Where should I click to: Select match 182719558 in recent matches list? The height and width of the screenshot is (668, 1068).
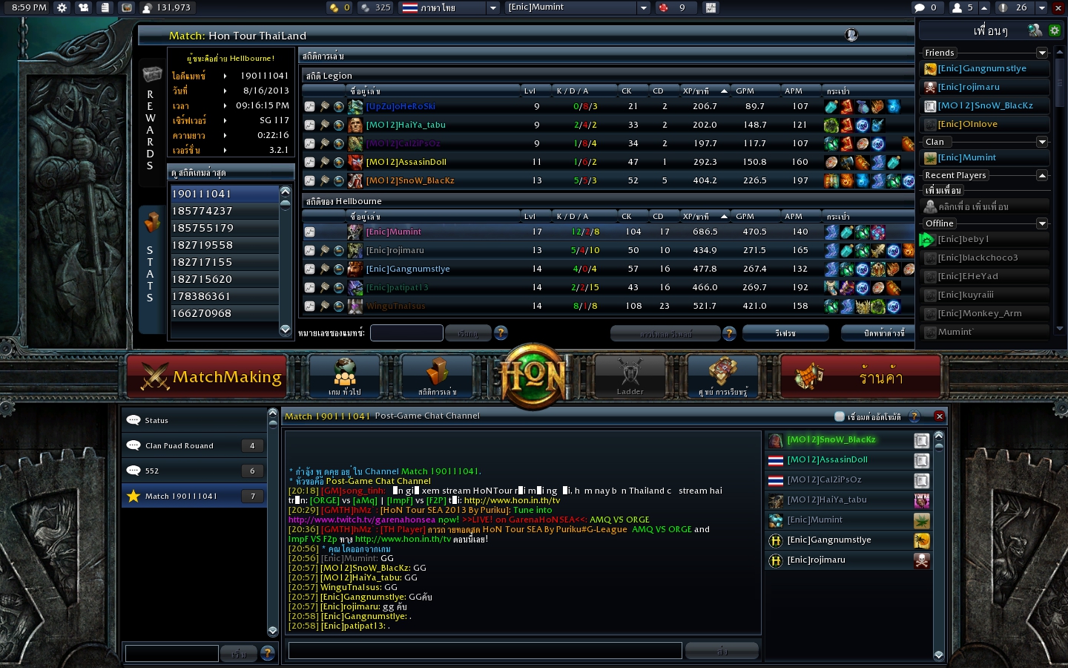click(225, 245)
